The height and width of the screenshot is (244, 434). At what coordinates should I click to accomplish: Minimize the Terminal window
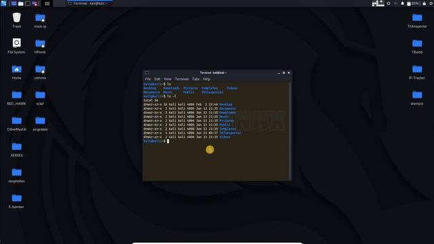pos(279,73)
